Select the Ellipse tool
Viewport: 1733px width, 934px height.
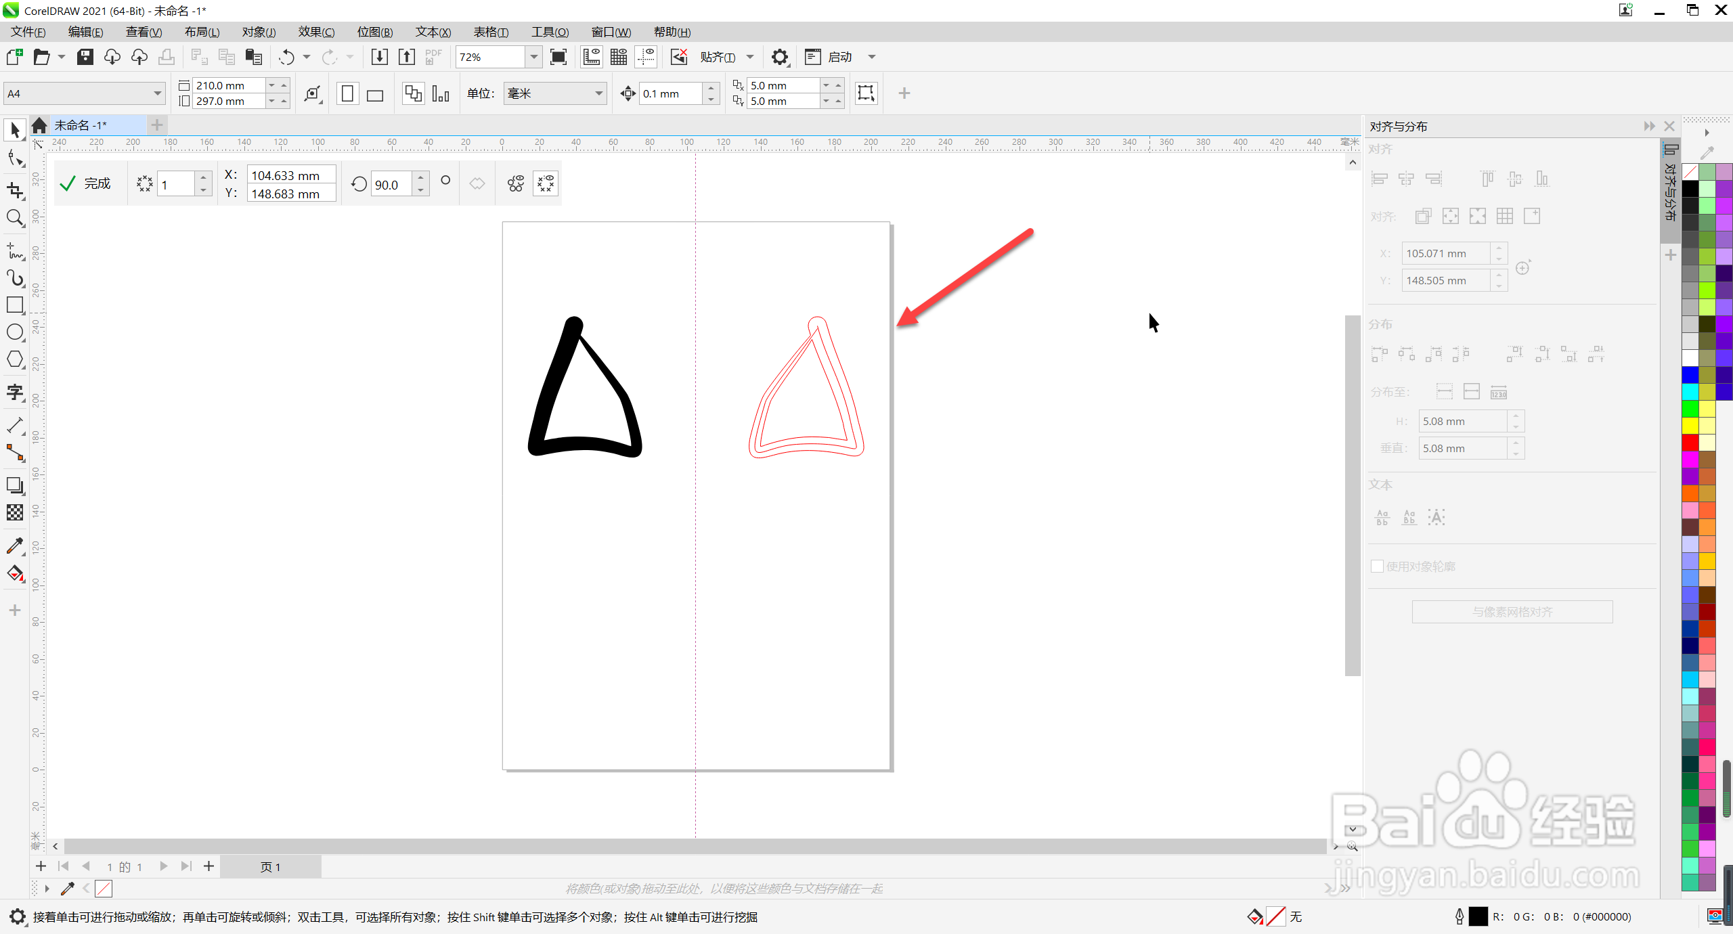pos(15,332)
